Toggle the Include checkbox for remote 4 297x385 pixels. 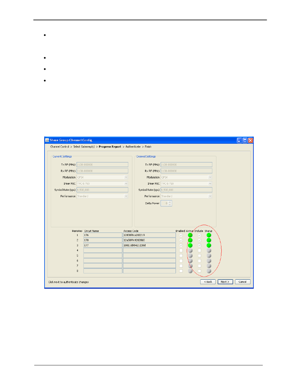click(200, 251)
